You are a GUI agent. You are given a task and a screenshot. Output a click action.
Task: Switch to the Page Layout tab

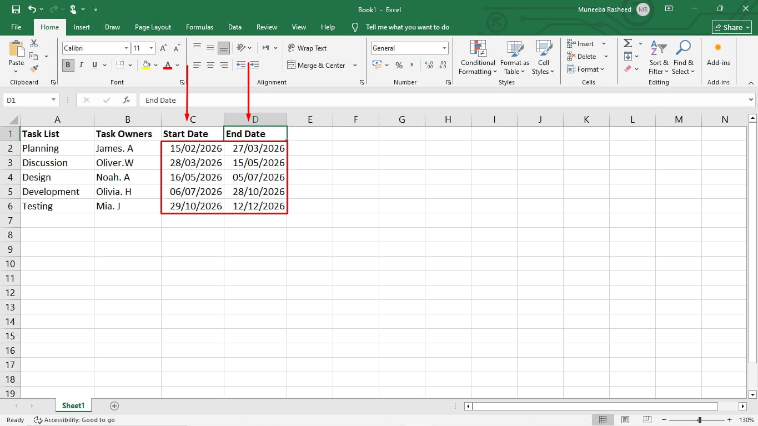click(x=153, y=27)
